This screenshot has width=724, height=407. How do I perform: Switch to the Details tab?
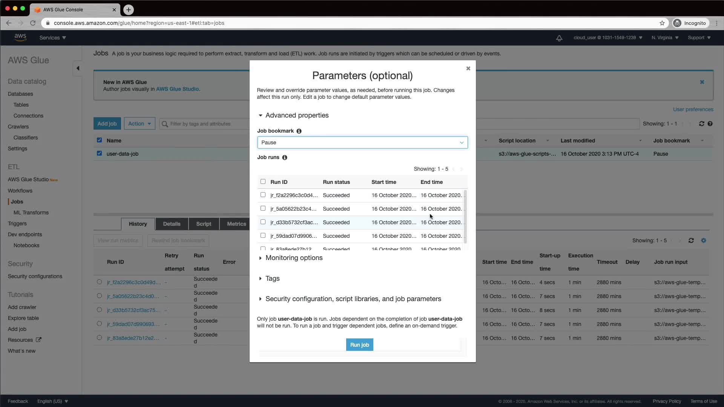pos(172,224)
